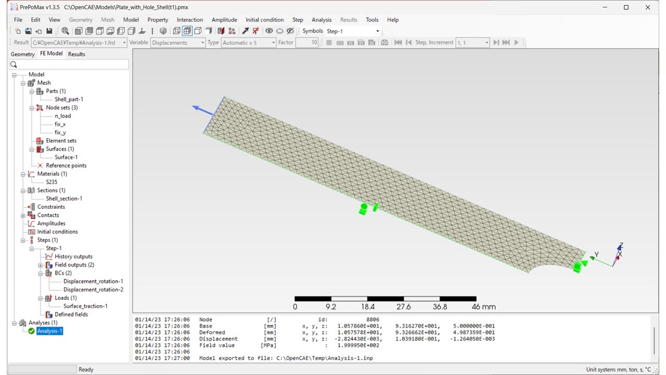Enable element edges display mode

(x=187, y=31)
